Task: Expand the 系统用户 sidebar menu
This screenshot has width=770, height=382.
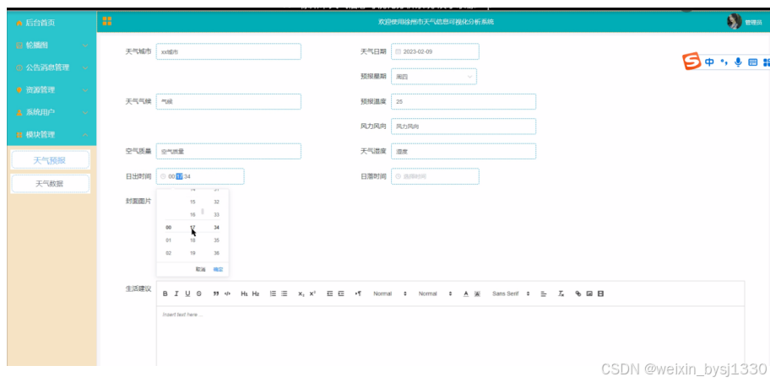Action: (x=52, y=112)
